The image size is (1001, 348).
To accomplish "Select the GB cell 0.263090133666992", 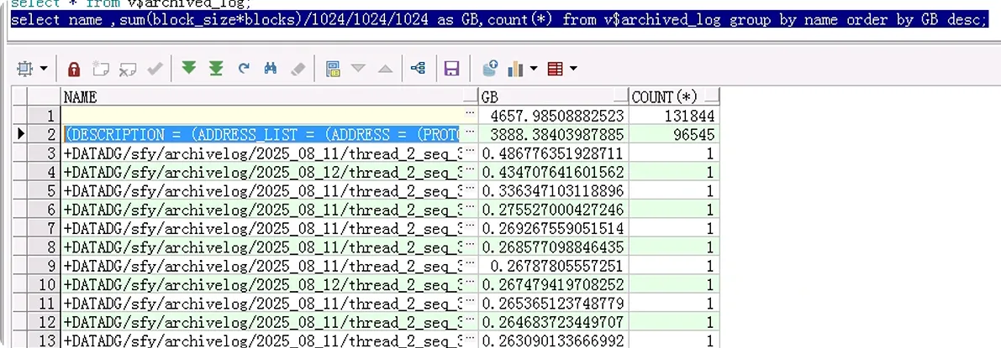I will 554,340.
